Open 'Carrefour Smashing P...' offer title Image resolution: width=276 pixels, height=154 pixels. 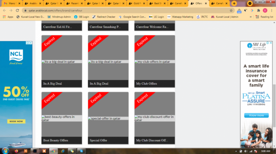click(x=105, y=27)
